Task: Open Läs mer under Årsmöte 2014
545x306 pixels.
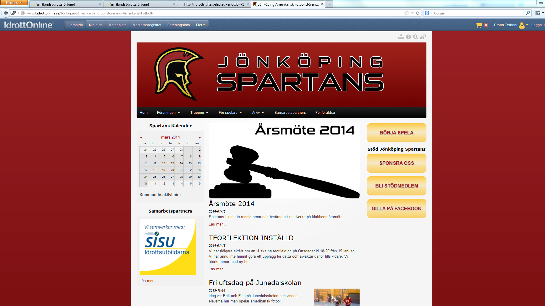Action: (x=217, y=224)
